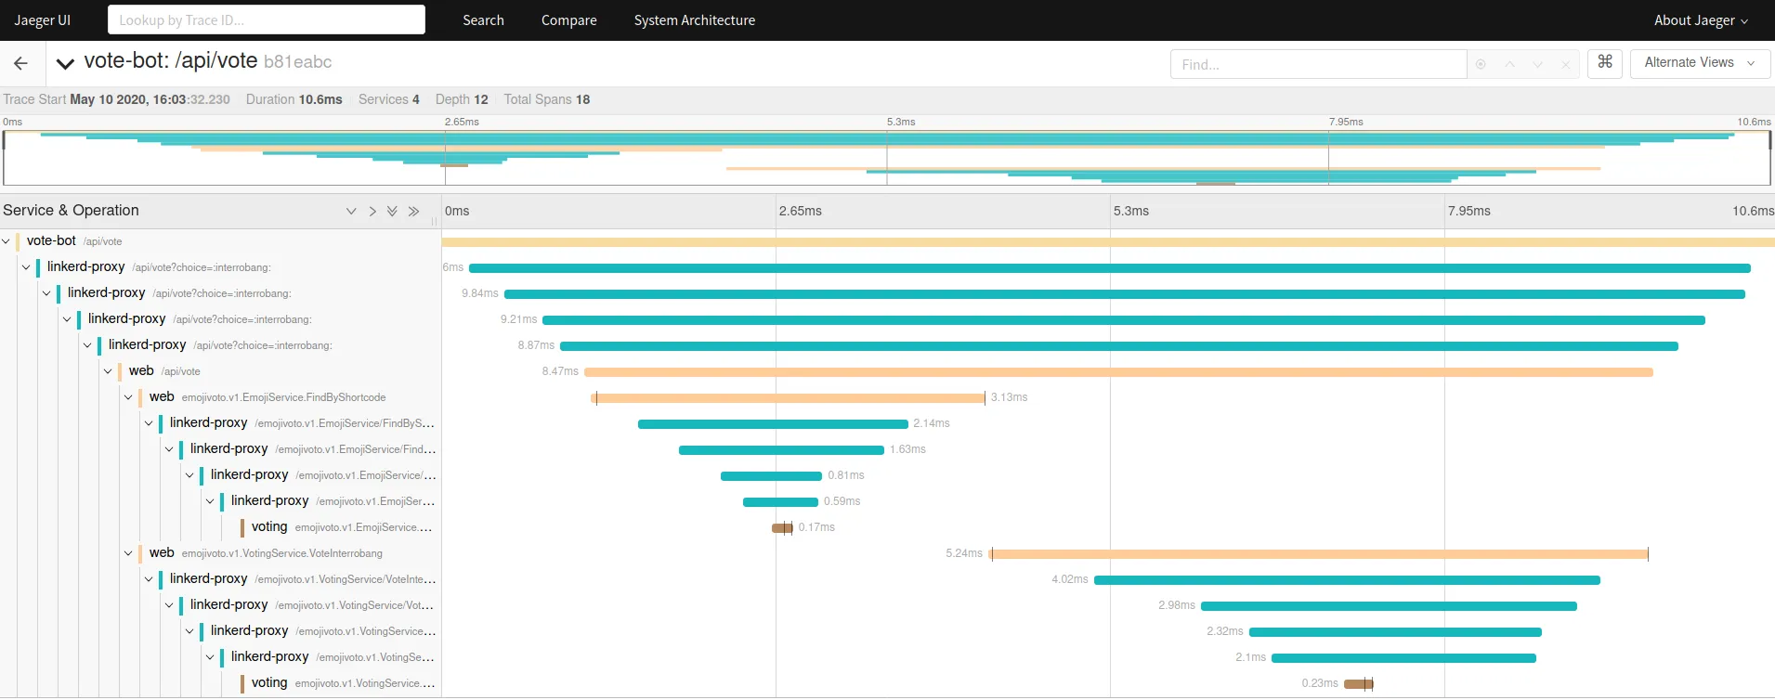Image resolution: width=1775 pixels, height=700 pixels.
Task: Click the Expand +1 level single down-chevron icon
Action: coord(351,212)
